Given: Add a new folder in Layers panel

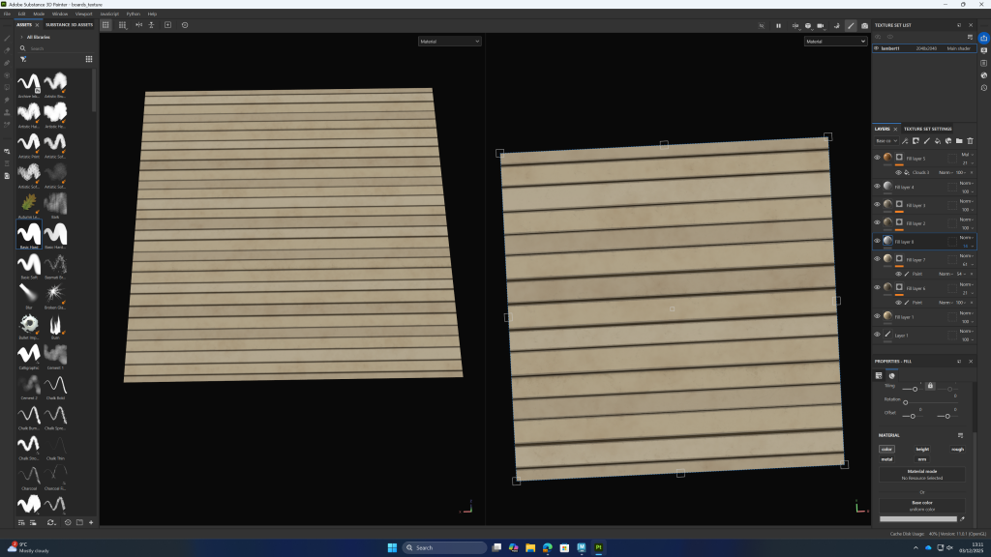Looking at the screenshot, I should [959, 141].
